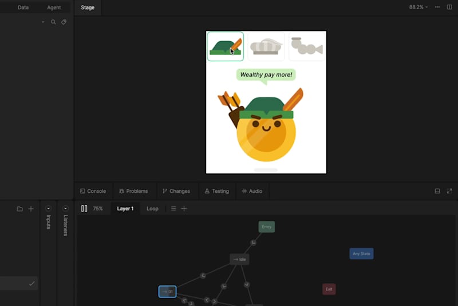Click the tag filter icon
Image resolution: width=458 pixels, height=306 pixels.
(x=64, y=22)
